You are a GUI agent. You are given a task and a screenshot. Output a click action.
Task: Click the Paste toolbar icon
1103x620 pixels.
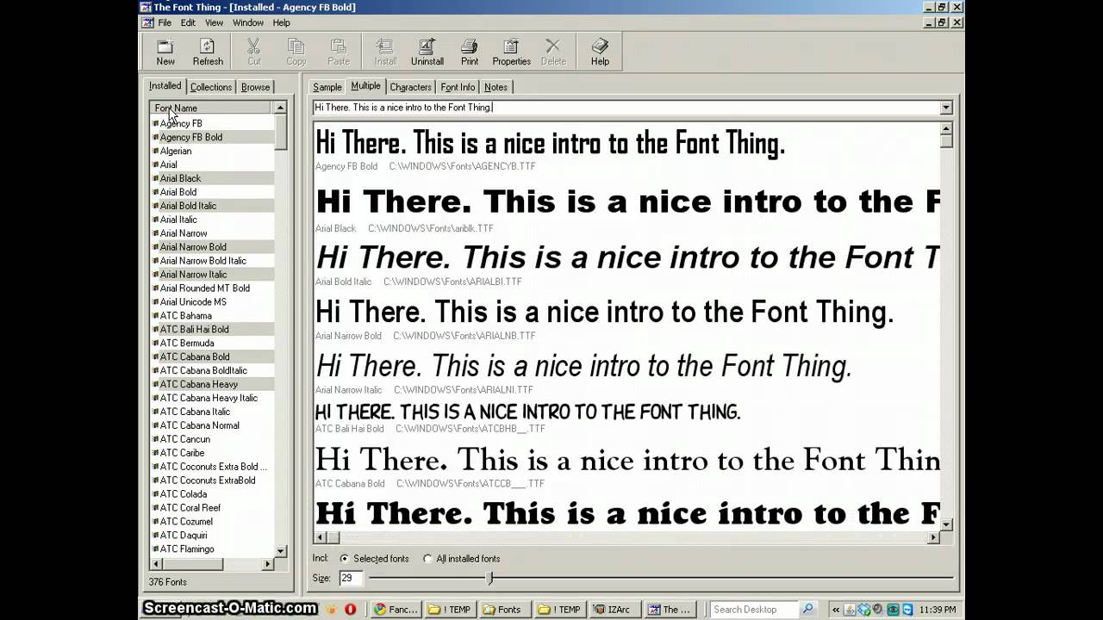[x=339, y=52]
